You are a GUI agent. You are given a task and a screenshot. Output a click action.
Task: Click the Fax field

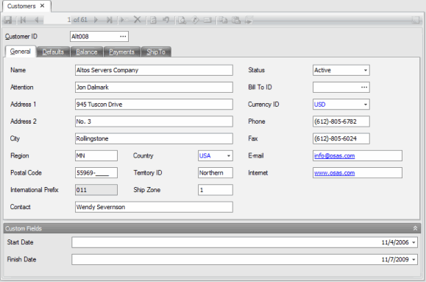coord(341,138)
